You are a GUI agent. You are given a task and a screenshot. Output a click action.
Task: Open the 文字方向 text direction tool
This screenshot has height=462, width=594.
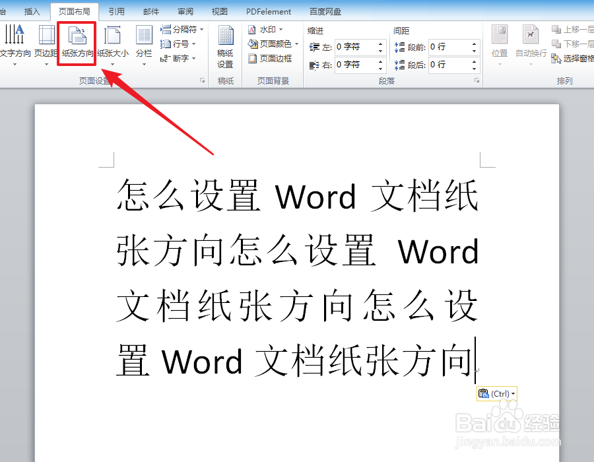pos(15,45)
